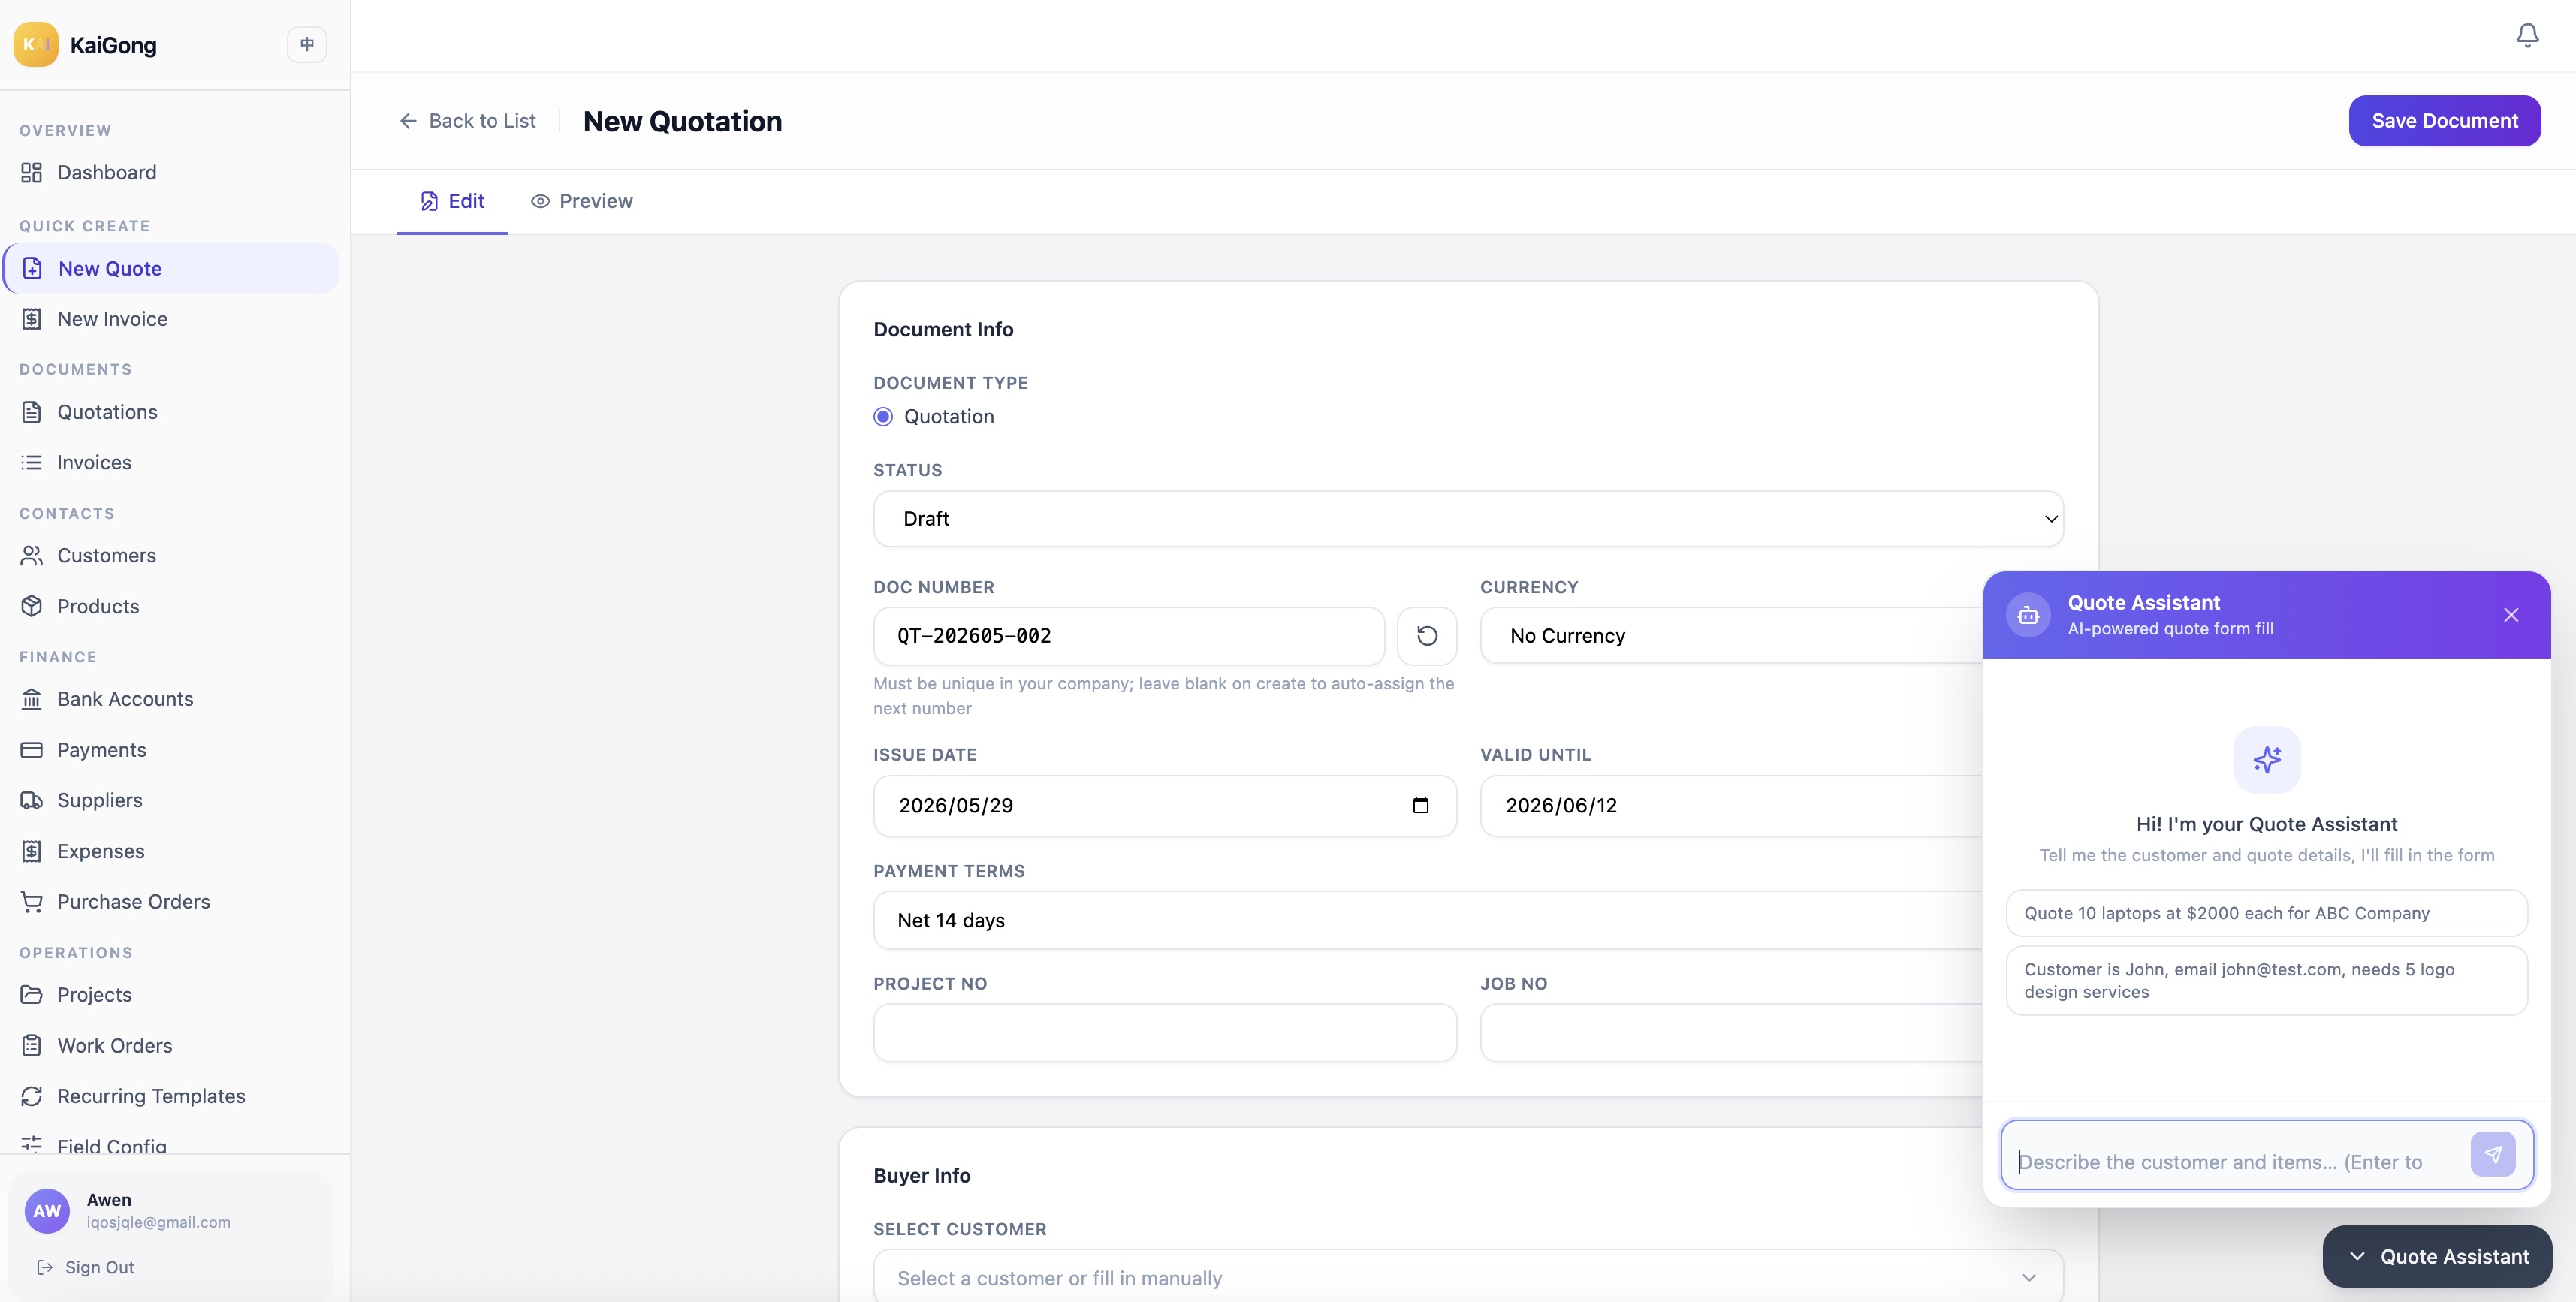Send the message with paper plane icon
The width and height of the screenshot is (2576, 1302).
2492,1154
